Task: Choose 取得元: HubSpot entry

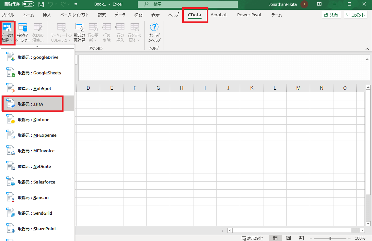Action: point(38,88)
